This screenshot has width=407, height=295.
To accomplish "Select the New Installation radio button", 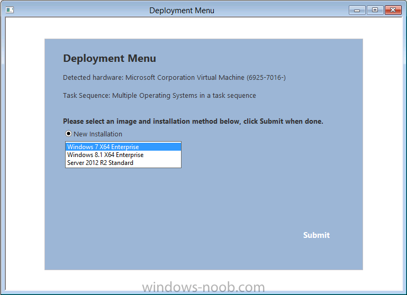I will (68, 134).
